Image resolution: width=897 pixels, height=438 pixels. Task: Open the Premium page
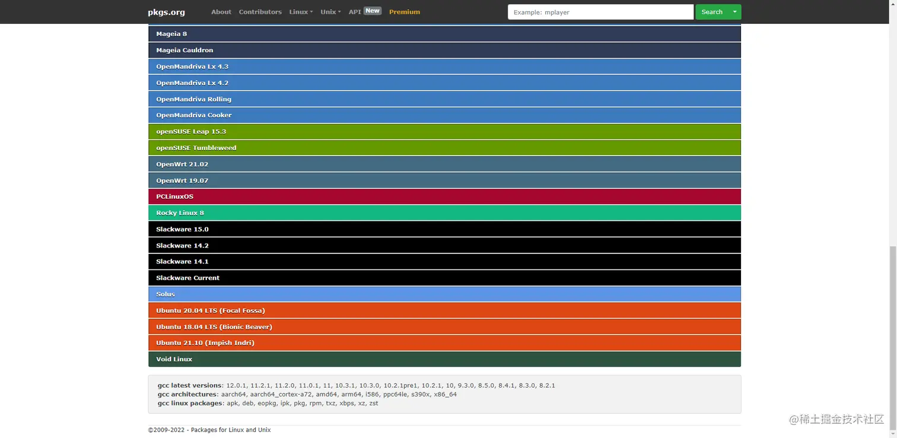[x=405, y=12]
